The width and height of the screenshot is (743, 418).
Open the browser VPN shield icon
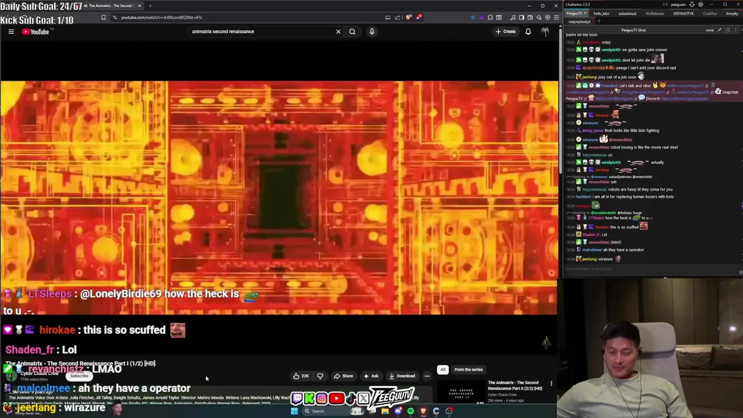pos(547,17)
